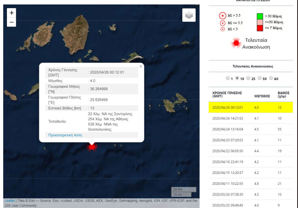The image size is (298, 208).
Task: Zoom out on the map
Action: click(x=11, y=22)
